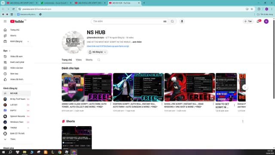Open the browser extensions puzzle icon
The width and height of the screenshot is (275, 155).
(x=259, y=9)
